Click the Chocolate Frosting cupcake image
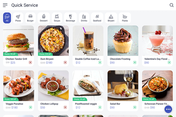The width and height of the screenshot is (176, 117). [x=123, y=41]
